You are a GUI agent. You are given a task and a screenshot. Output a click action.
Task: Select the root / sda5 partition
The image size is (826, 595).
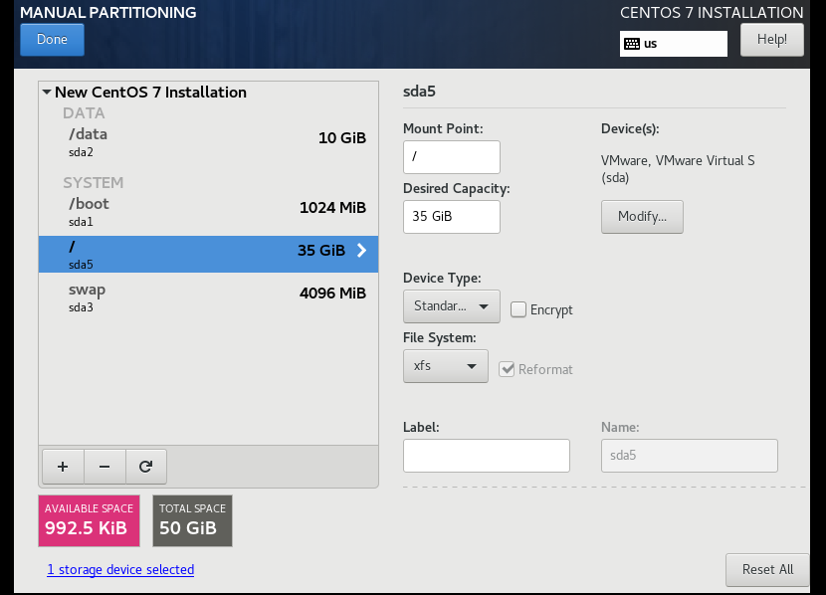(x=208, y=255)
